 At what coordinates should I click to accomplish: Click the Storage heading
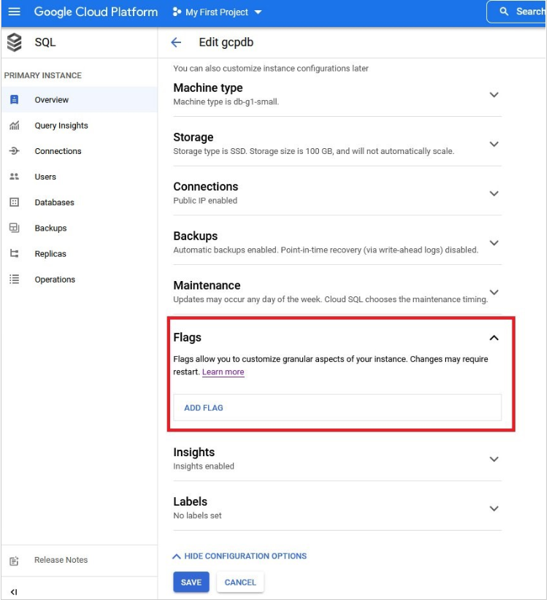pos(193,137)
